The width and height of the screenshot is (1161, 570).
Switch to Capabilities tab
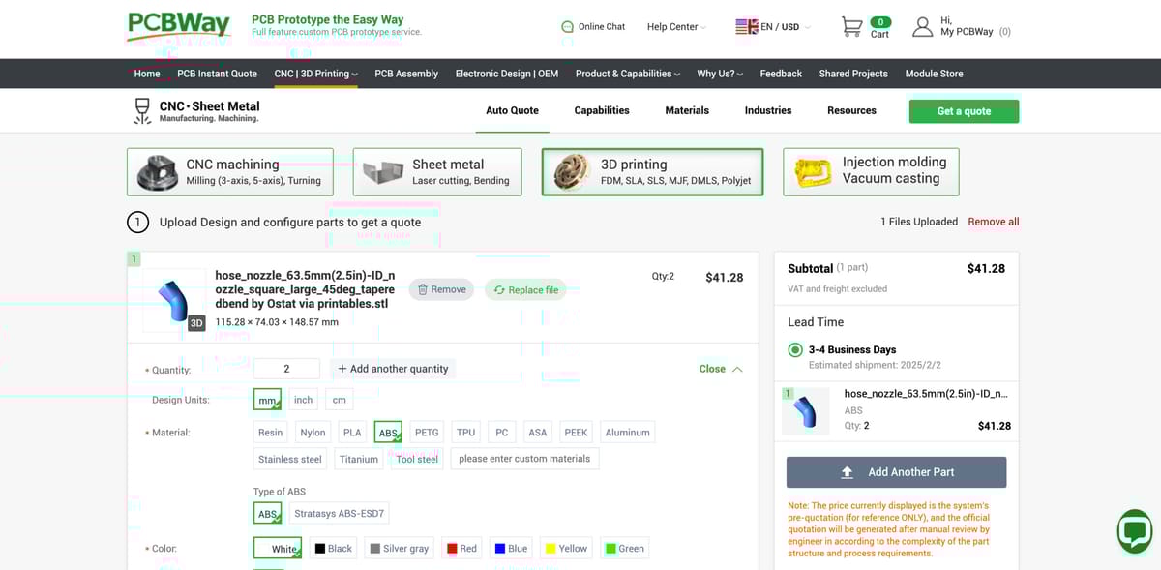point(602,110)
